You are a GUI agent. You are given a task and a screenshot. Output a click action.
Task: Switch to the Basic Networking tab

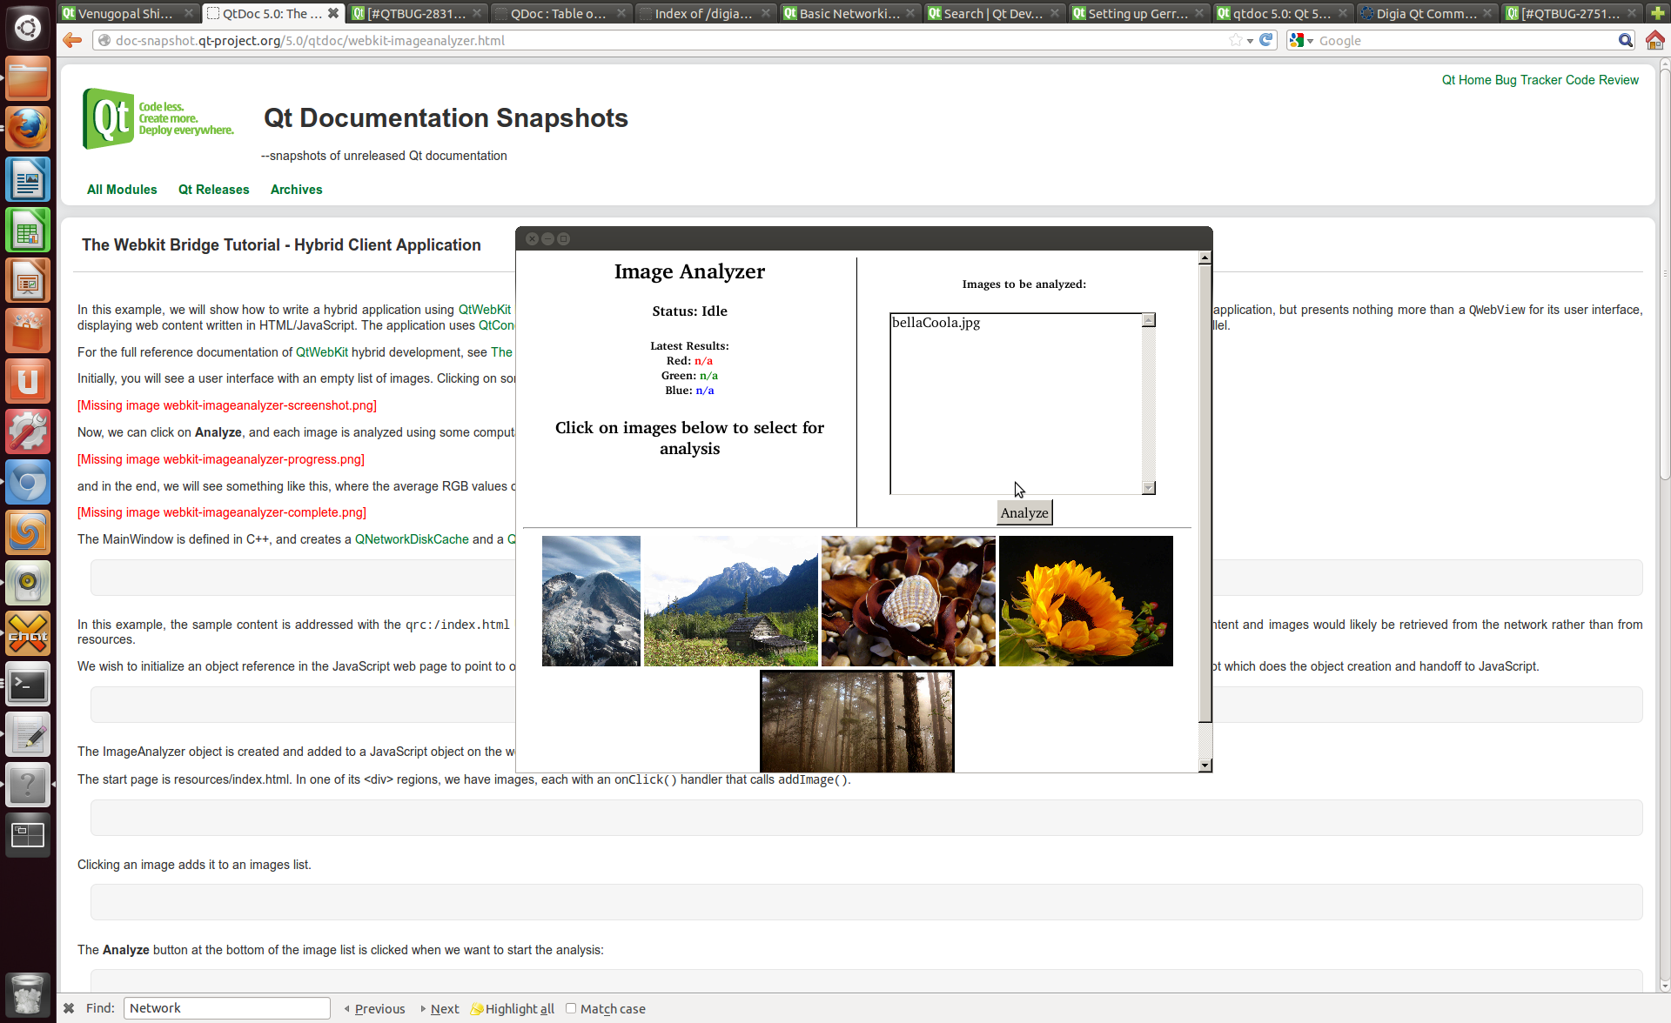[849, 13]
